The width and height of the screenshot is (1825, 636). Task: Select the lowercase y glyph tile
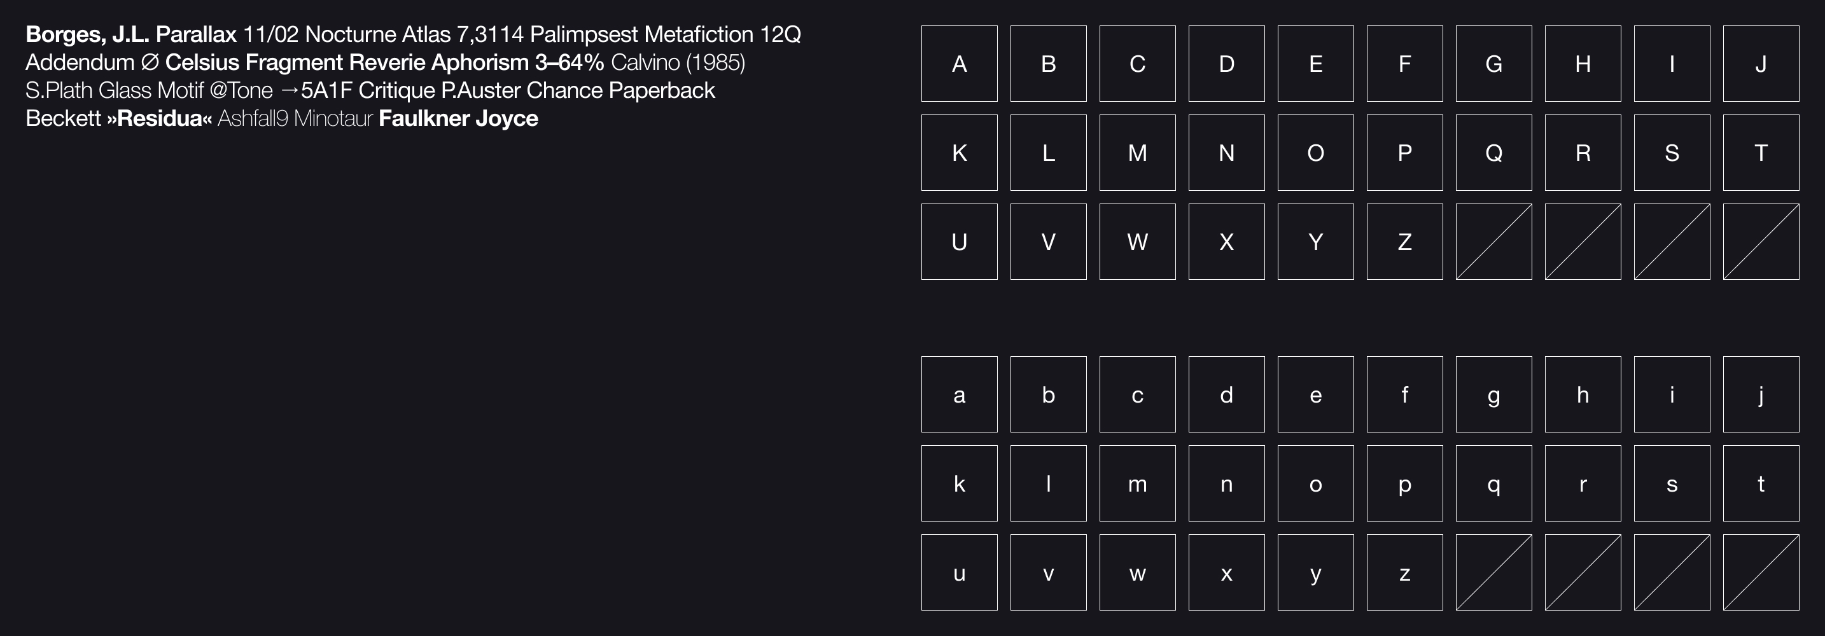[x=1315, y=572]
